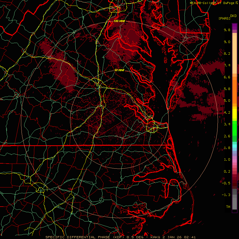239x239 pixels.
Task: Click the [PHAS] units label
Action: pos(224,18)
